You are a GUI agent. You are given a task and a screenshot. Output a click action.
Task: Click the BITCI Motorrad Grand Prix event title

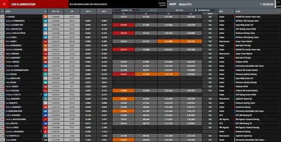[x=88, y=4]
